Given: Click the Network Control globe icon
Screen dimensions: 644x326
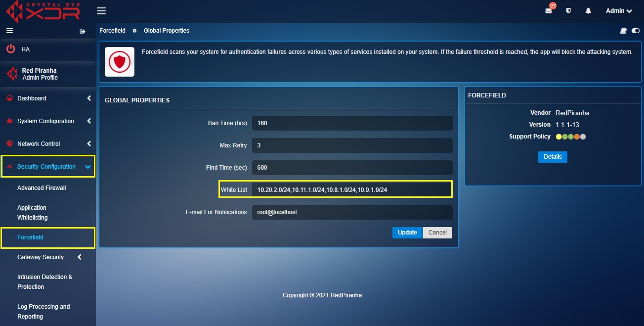Looking at the screenshot, I should (x=9, y=143).
